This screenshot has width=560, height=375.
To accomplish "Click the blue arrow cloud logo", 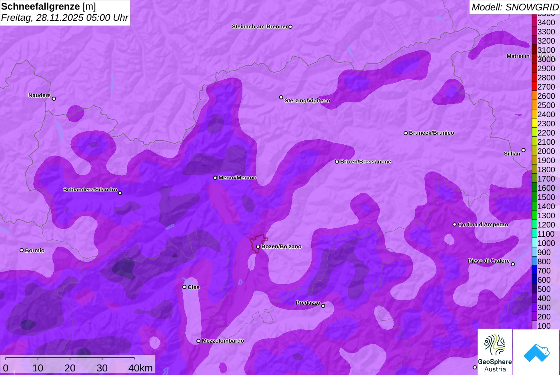I will coord(536,352).
